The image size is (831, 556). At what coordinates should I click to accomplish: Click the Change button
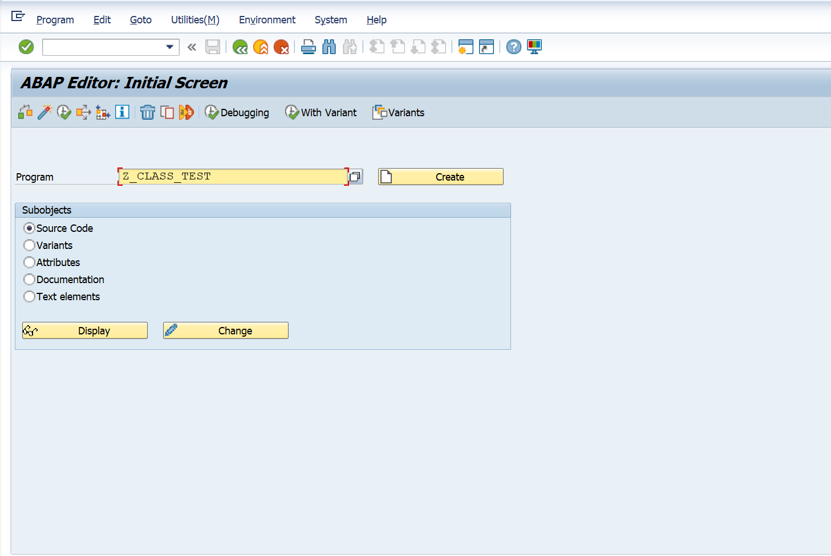pyautogui.click(x=226, y=330)
